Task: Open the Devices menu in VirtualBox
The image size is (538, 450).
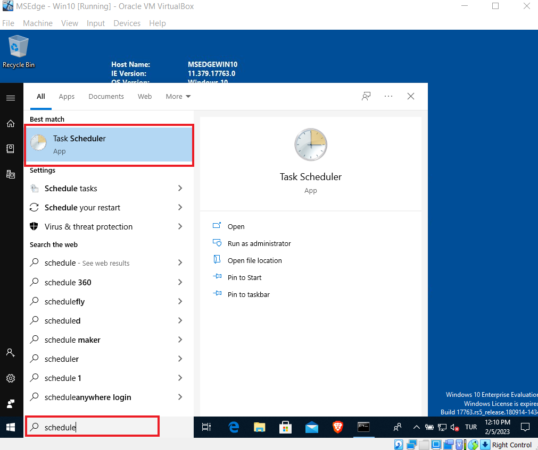Action: [x=127, y=23]
